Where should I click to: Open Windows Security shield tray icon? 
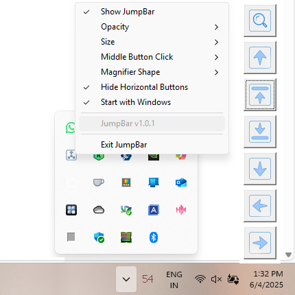pyautogui.click(x=99, y=237)
